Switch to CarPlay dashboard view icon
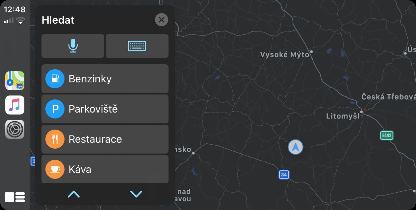 [15, 197]
